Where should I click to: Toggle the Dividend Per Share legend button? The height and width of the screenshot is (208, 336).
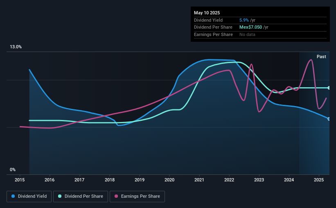pos(81,197)
